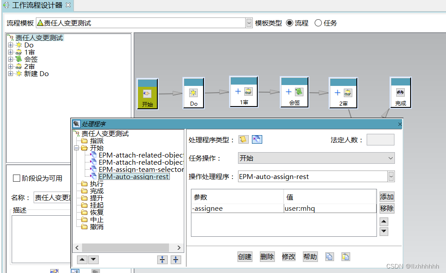Open the 任务操作 dropdown showing 开始
The image size is (446, 273).
[x=391, y=158]
